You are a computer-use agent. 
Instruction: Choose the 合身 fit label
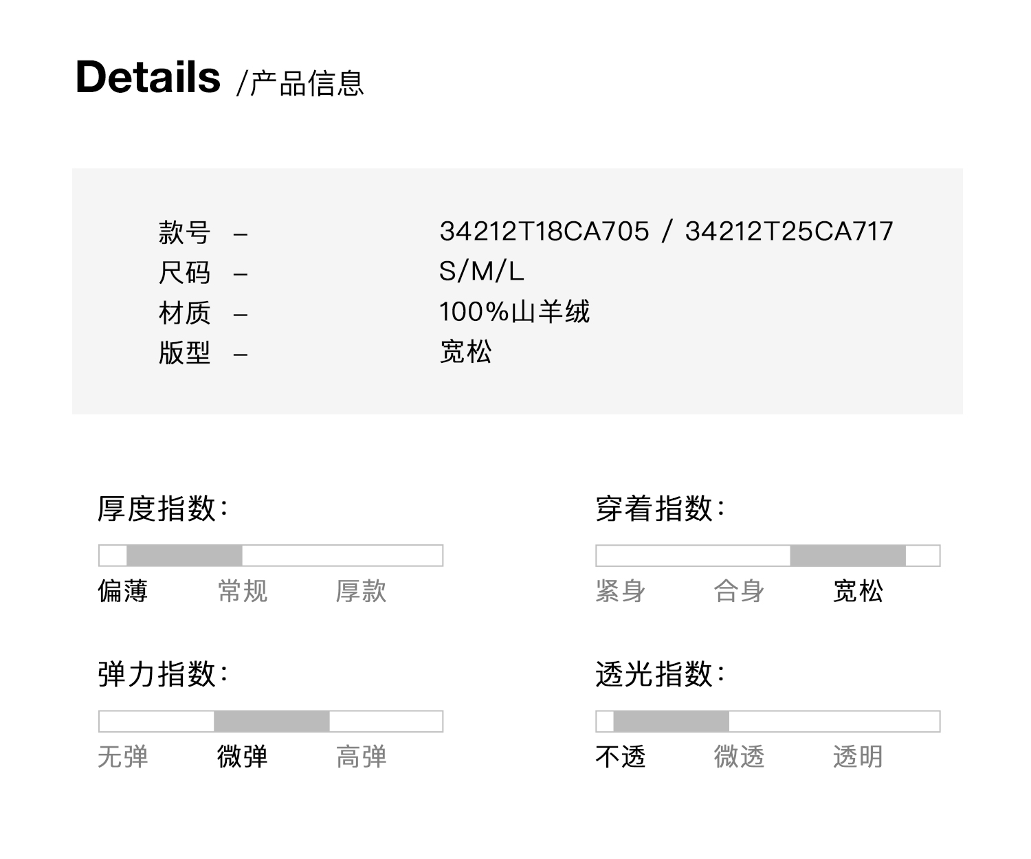click(739, 591)
